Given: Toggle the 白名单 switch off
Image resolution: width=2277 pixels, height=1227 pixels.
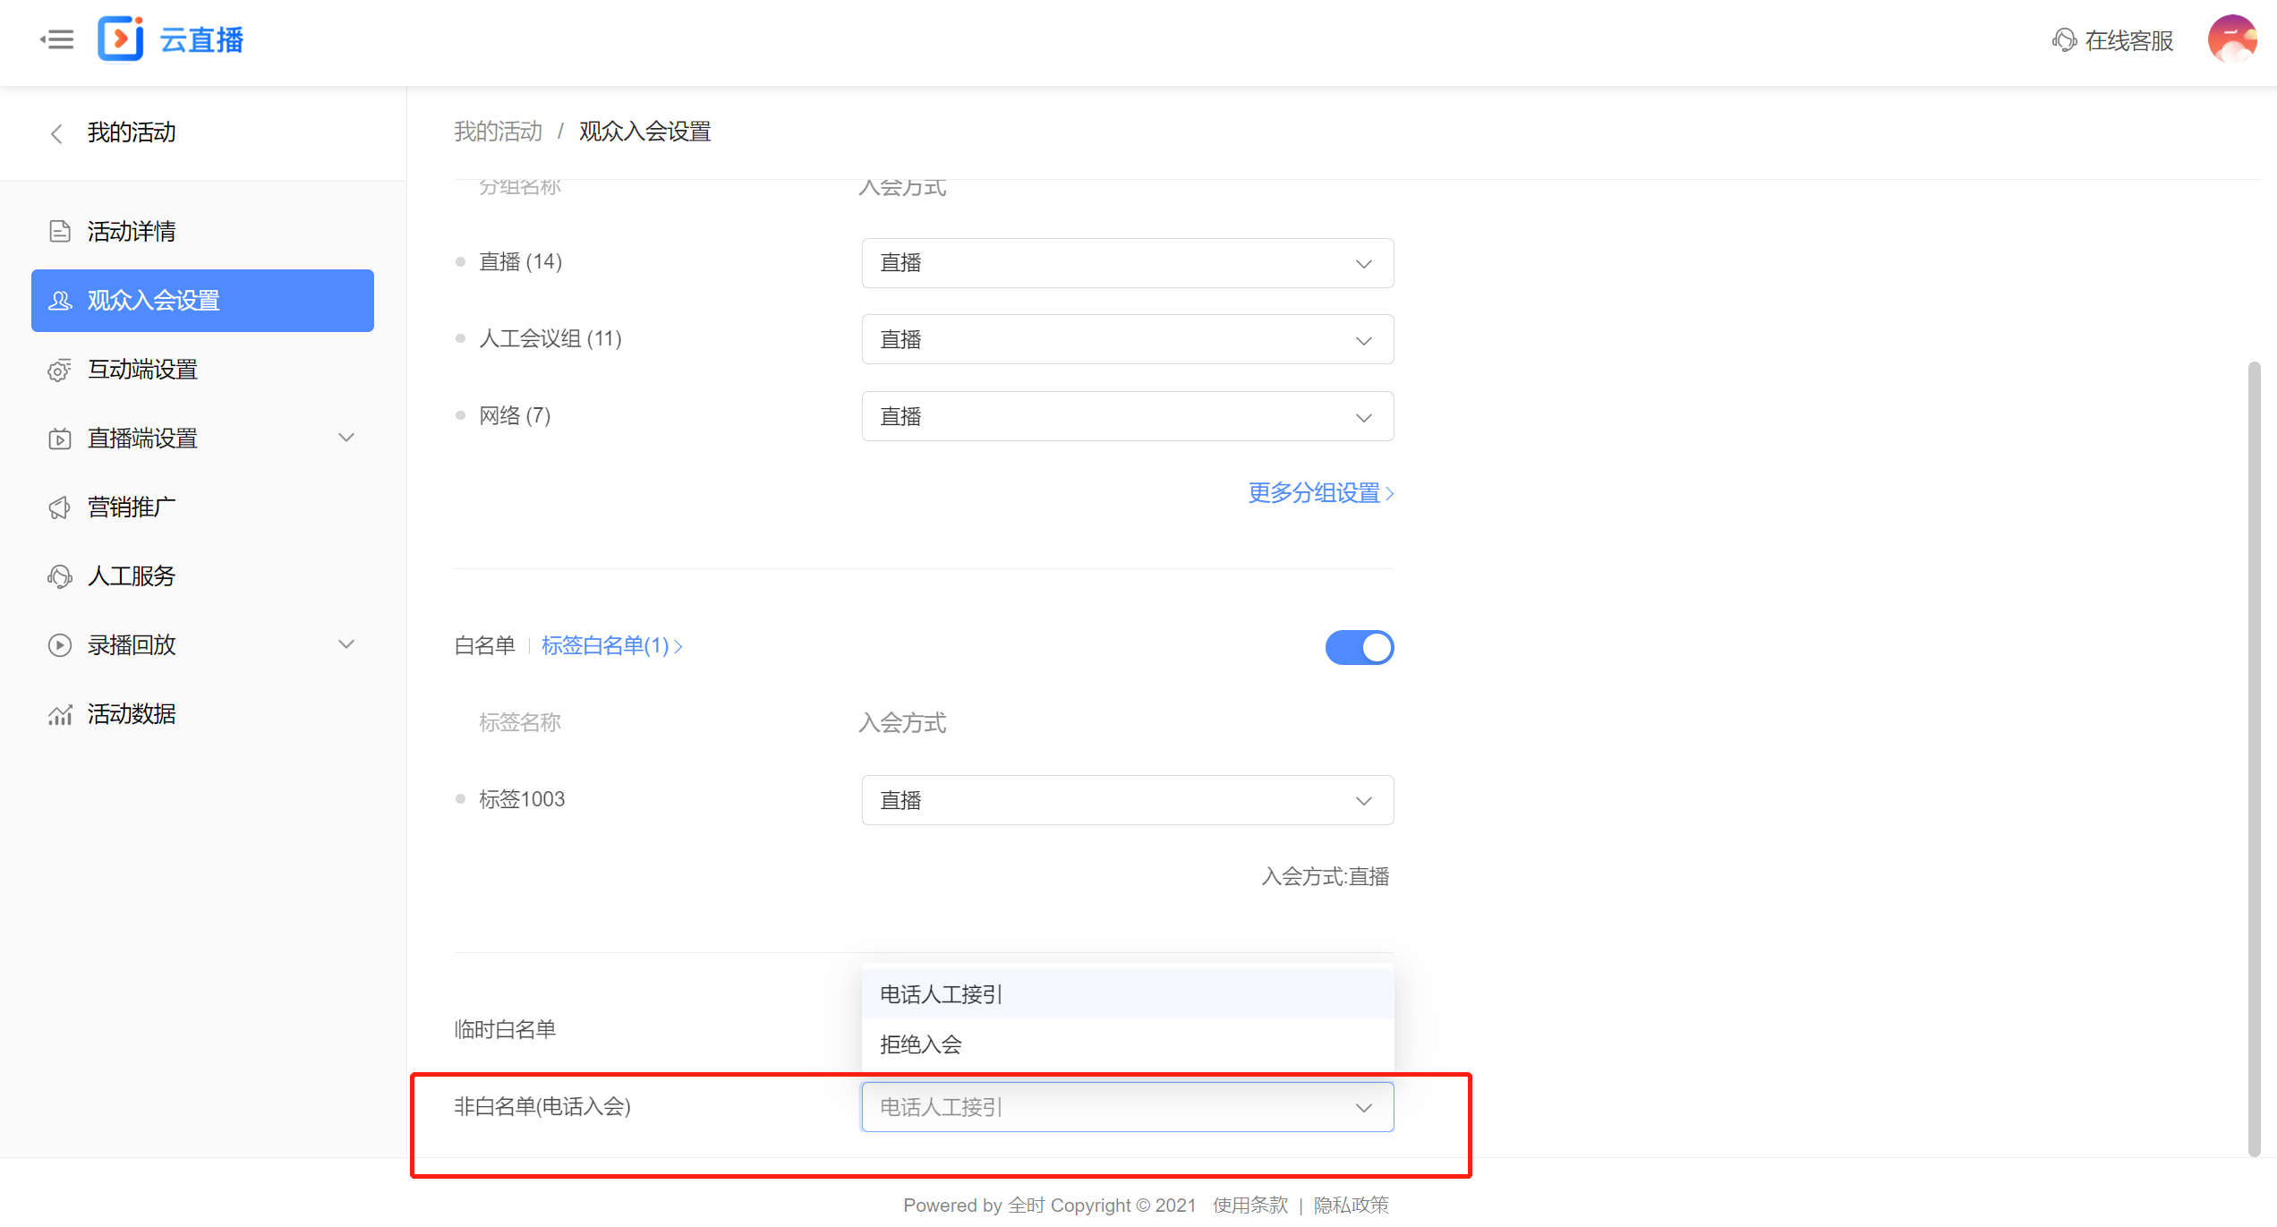Looking at the screenshot, I should pyautogui.click(x=1359, y=647).
